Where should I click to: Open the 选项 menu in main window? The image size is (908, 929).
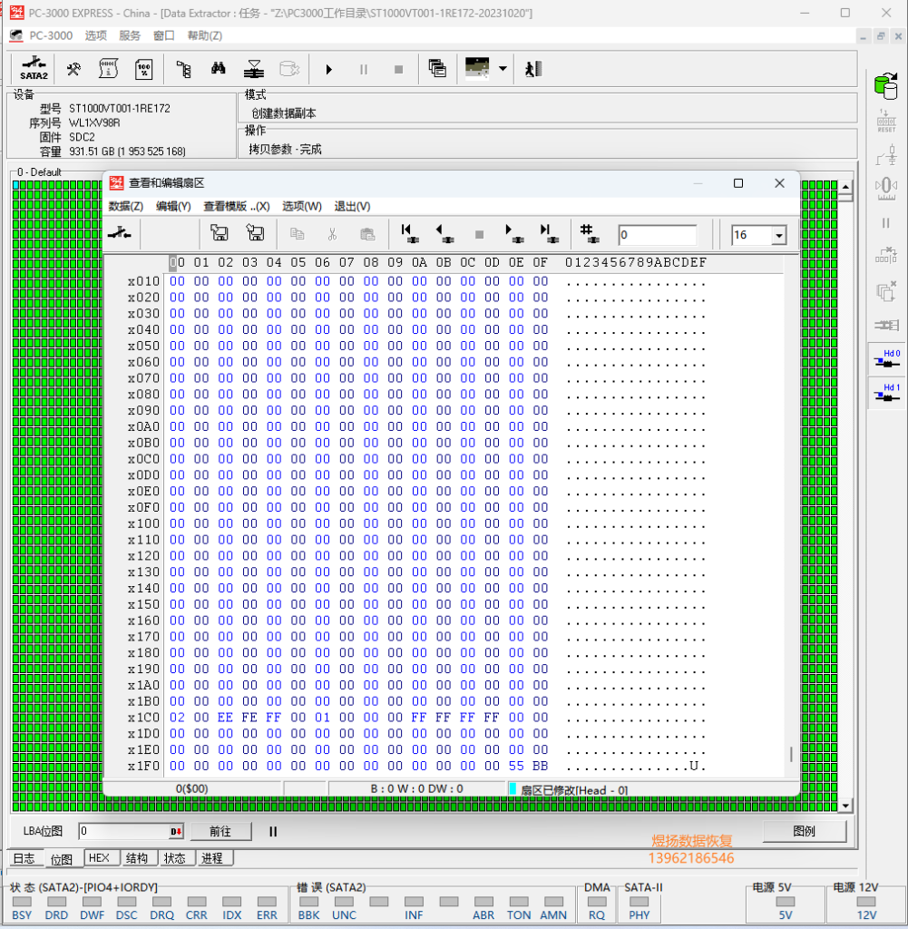pyautogui.click(x=96, y=35)
